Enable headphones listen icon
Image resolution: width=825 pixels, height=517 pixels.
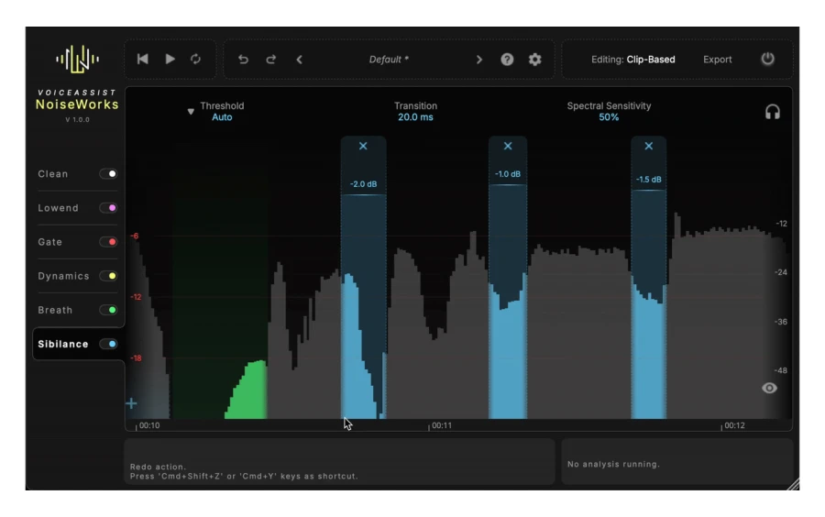(x=773, y=112)
